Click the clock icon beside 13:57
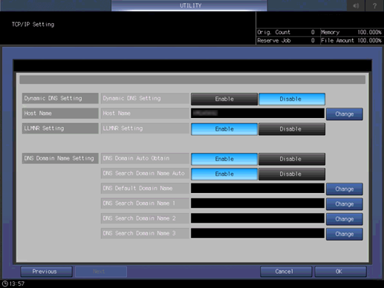This screenshot has width=384, height=288. pos(5,284)
